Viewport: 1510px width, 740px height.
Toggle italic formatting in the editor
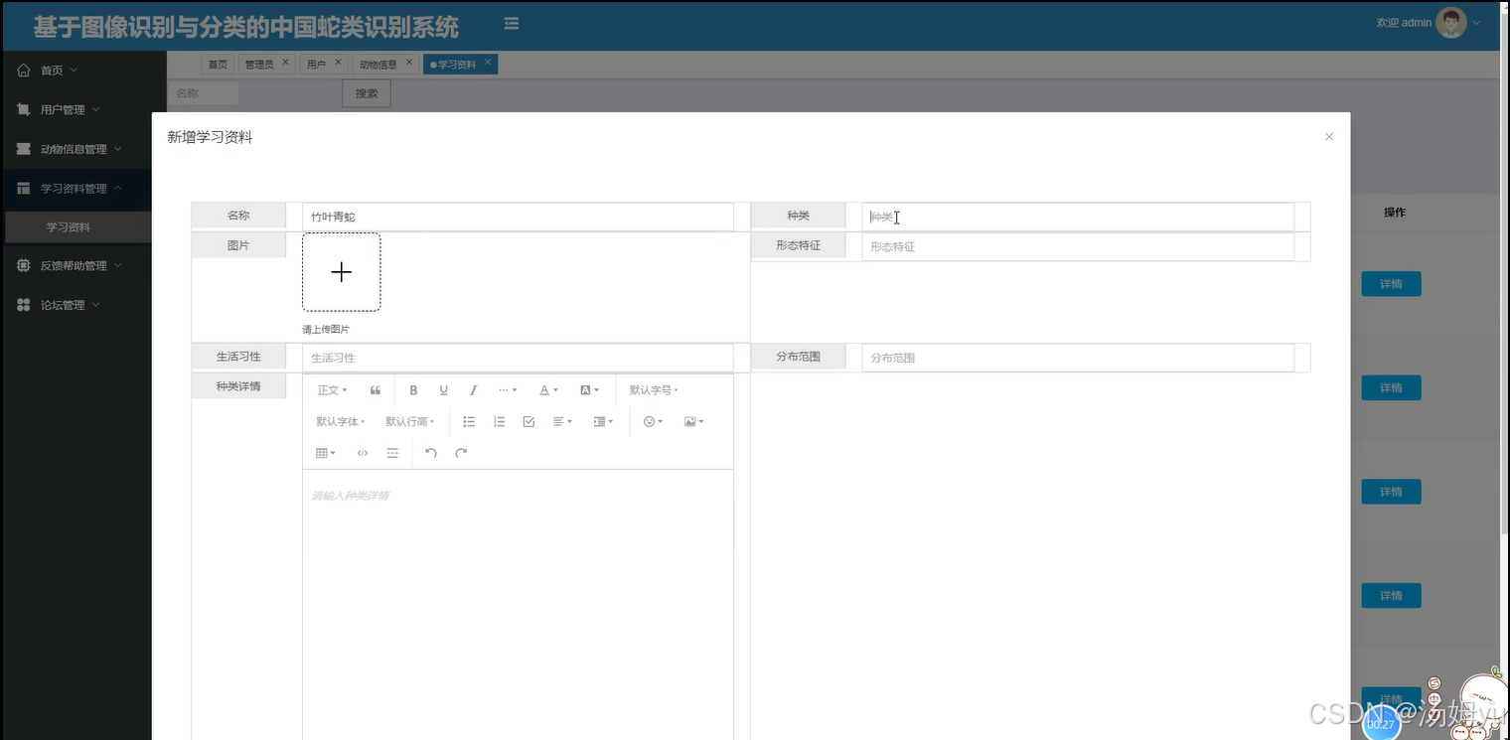point(474,390)
